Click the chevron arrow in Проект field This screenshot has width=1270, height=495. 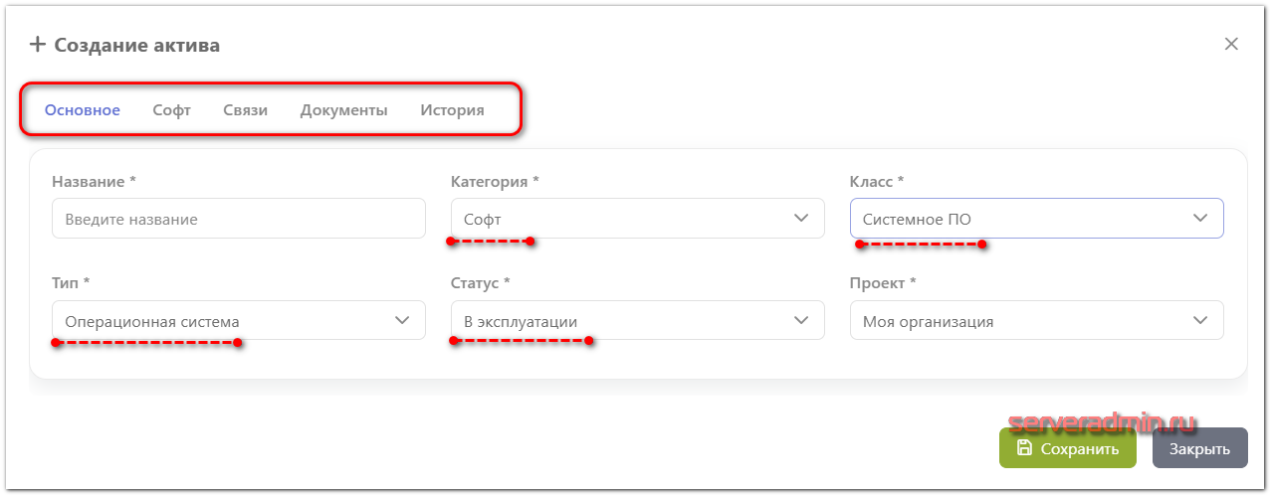click(1200, 320)
